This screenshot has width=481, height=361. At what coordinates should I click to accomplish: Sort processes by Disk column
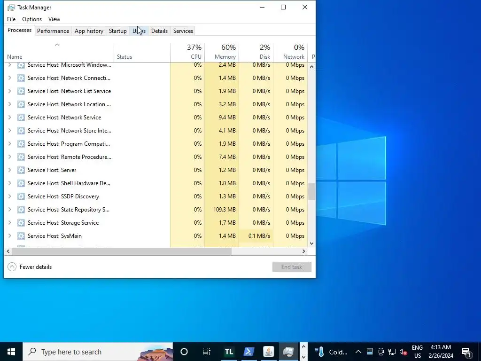[x=256, y=52]
